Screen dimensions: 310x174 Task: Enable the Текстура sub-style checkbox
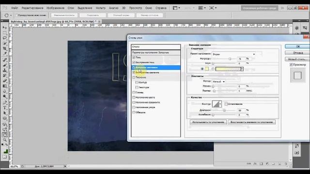coord(137,87)
